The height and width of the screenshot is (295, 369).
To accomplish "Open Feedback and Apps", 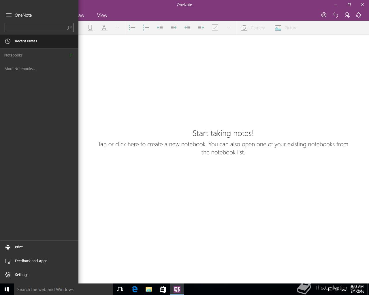I will (39, 261).
